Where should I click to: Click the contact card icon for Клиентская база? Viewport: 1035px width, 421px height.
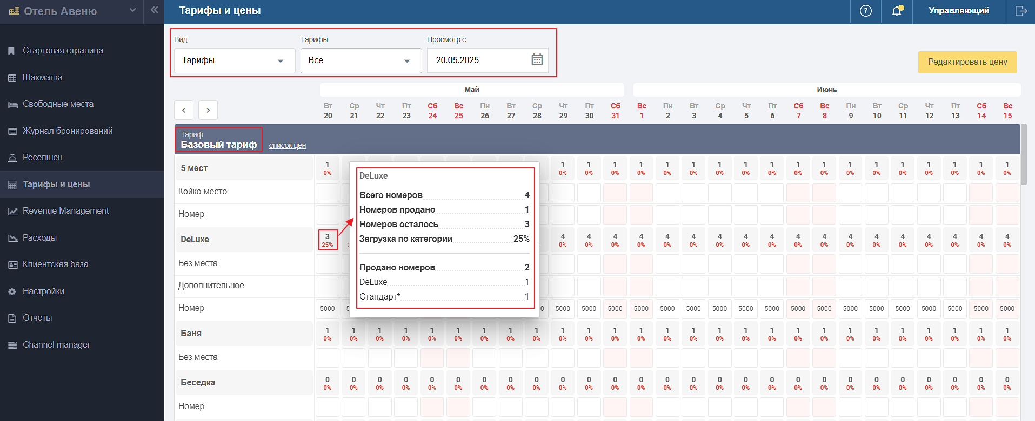coord(12,265)
